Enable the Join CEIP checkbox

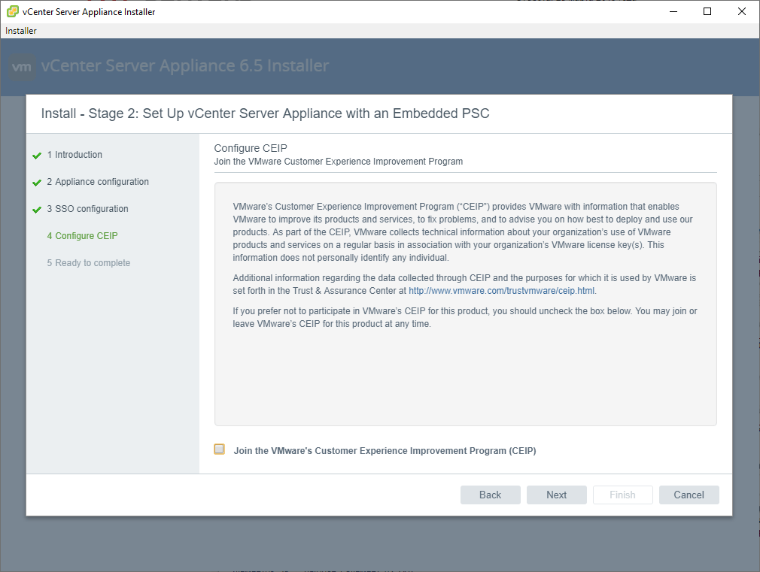[219, 449]
